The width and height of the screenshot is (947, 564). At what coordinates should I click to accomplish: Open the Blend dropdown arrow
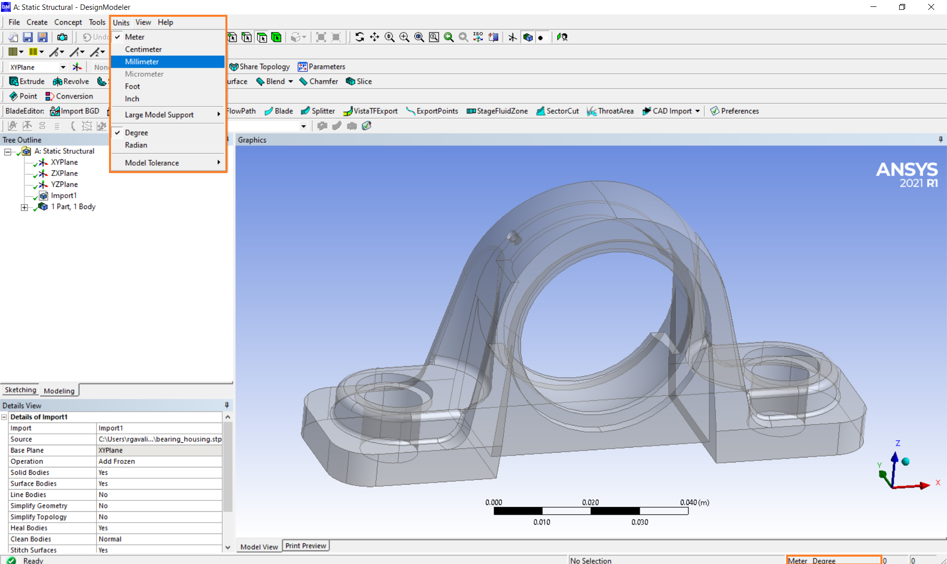(x=291, y=81)
